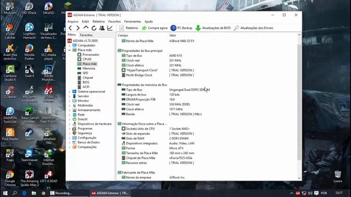351x197 pixels.
Task: Open Steam desktop icon
Action: tap(29, 135)
